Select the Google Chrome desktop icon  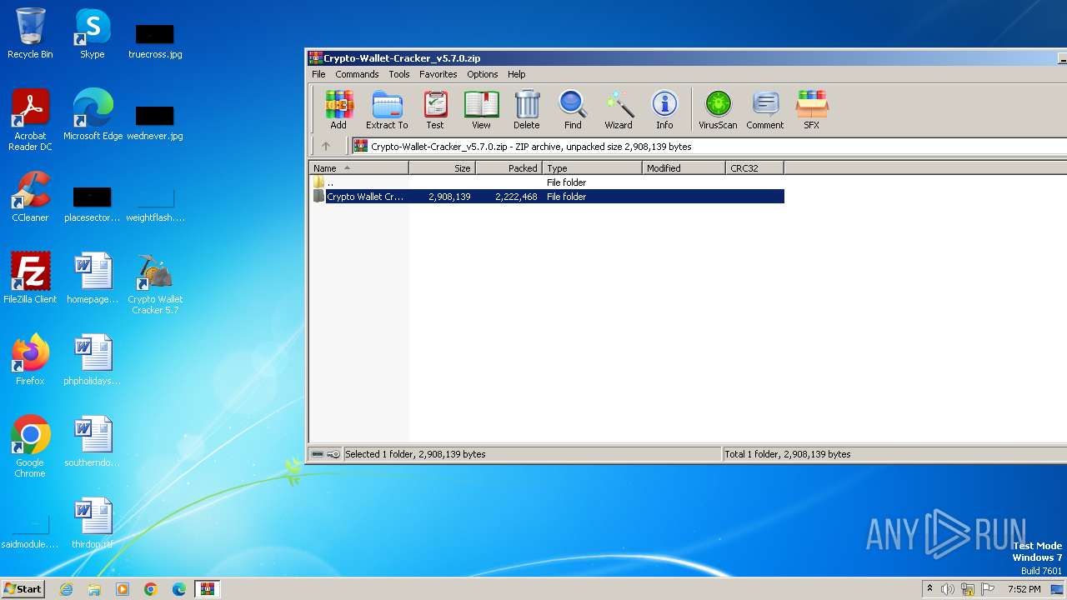tap(30, 447)
